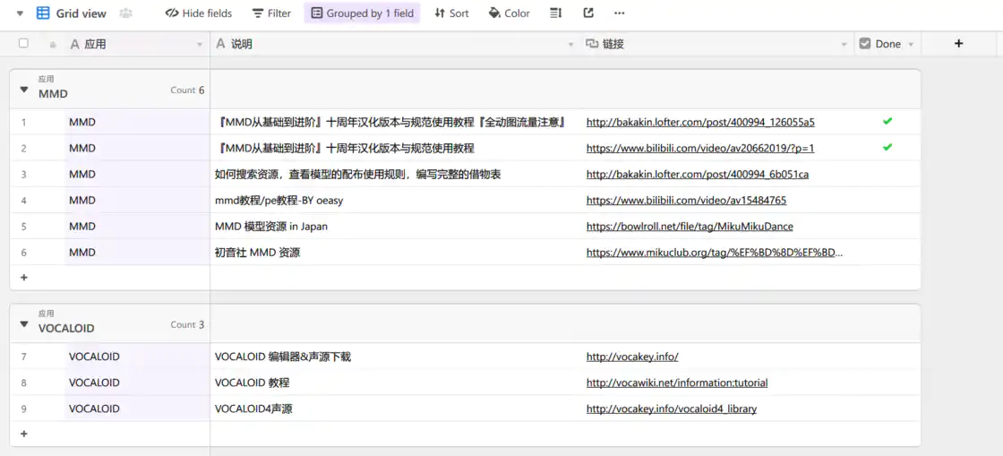Toggle the select-all rows checkbox
Image resolution: width=1003 pixels, height=456 pixels.
(23, 44)
